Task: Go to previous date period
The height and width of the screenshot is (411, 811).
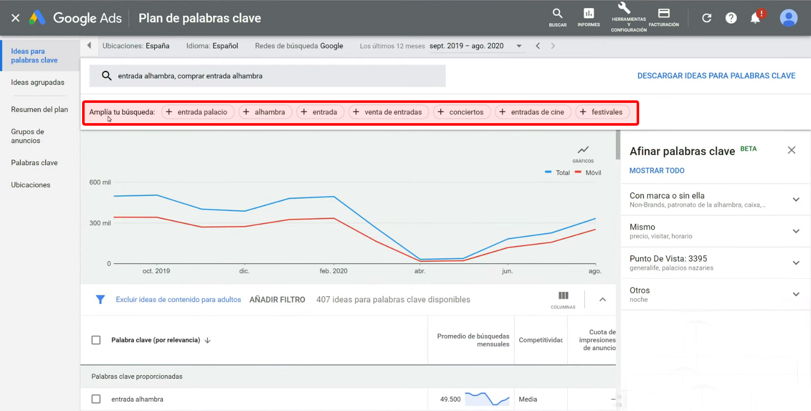Action: tap(538, 46)
